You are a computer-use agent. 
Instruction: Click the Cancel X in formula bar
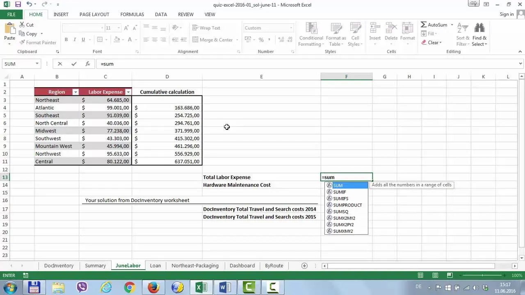60,64
